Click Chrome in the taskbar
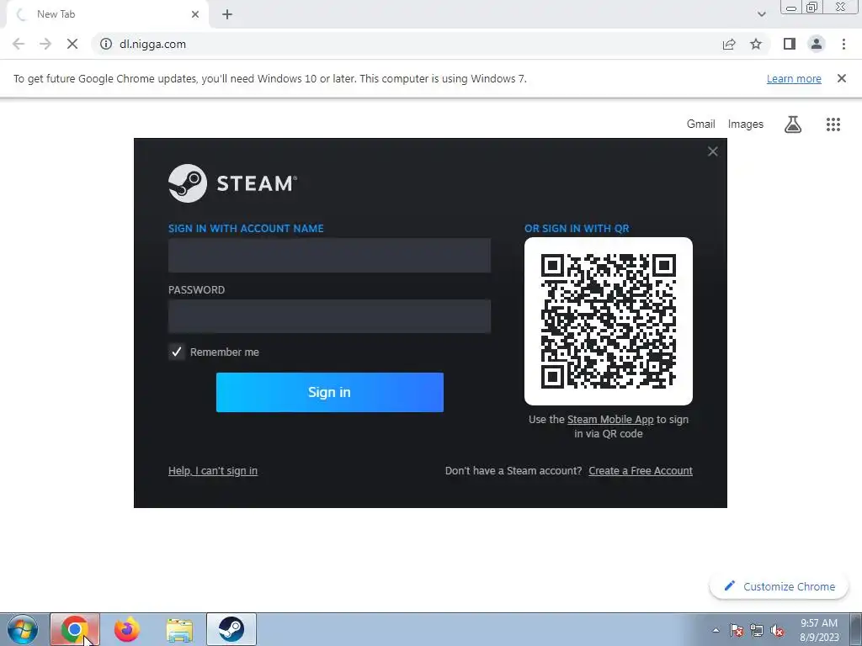Image resolution: width=862 pixels, height=646 pixels. coord(75,629)
